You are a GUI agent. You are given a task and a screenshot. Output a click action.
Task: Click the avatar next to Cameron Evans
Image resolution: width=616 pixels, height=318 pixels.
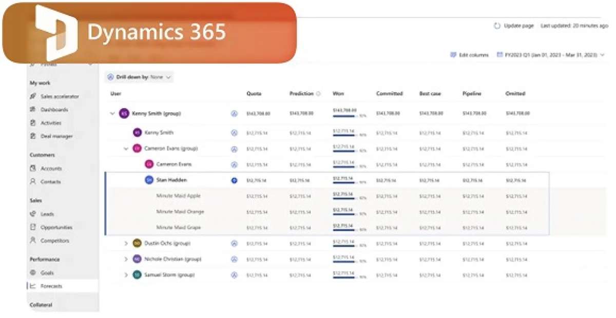tap(149, 164)
